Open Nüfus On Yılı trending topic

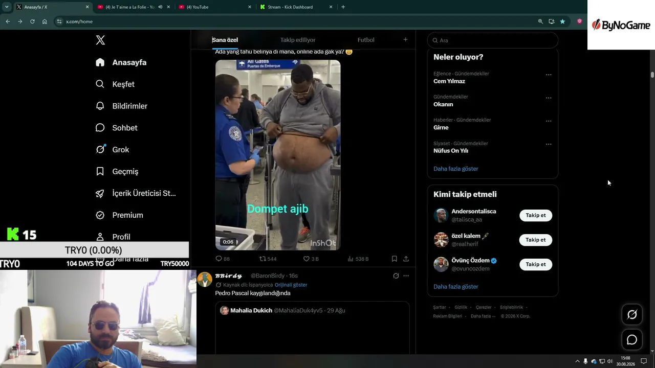tap(451, 151)
